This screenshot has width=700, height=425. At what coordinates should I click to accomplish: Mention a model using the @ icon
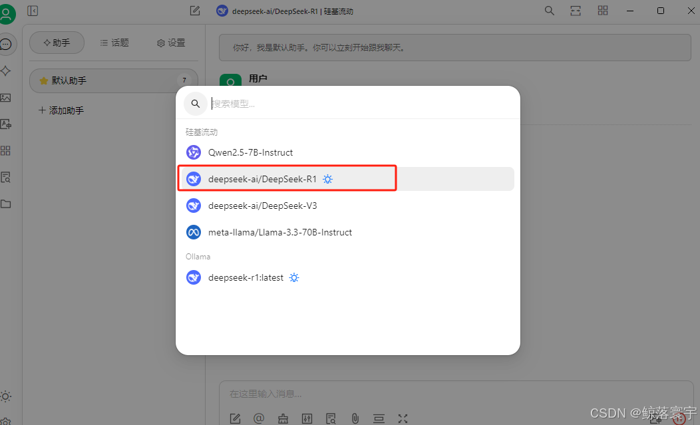[x=259, y=418]
